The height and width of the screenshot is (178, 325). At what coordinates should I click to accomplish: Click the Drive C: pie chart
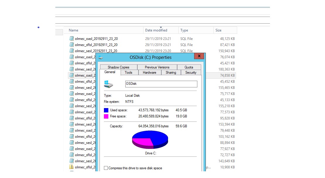(x=150, y=140)
